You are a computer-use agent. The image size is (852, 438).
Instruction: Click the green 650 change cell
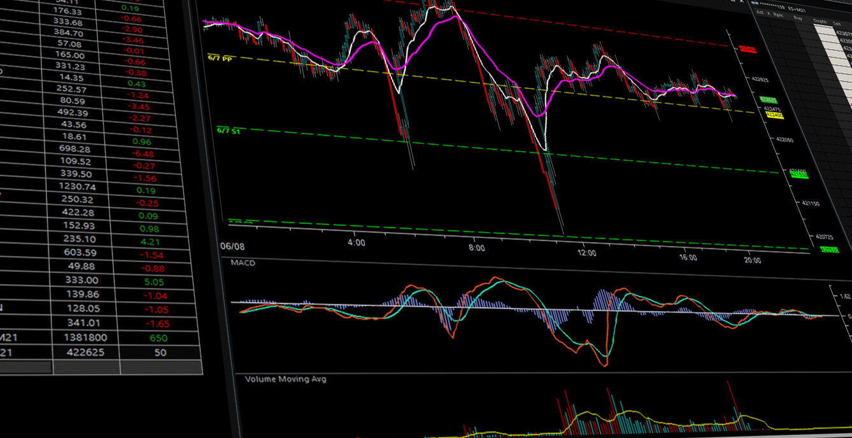click(x=159, y=338)
